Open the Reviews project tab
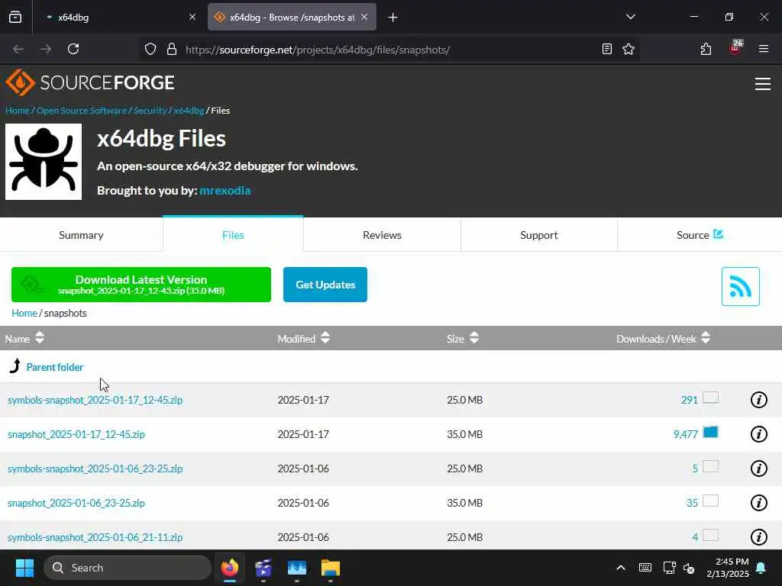Viewport: 782px width, 586px height. [382, 235]
